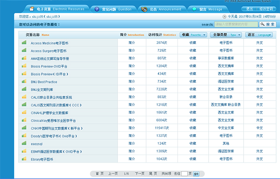Open the 全部类型 Type dropdown
Viewport: 280px width, 179px height.
[x=226, y=35]
